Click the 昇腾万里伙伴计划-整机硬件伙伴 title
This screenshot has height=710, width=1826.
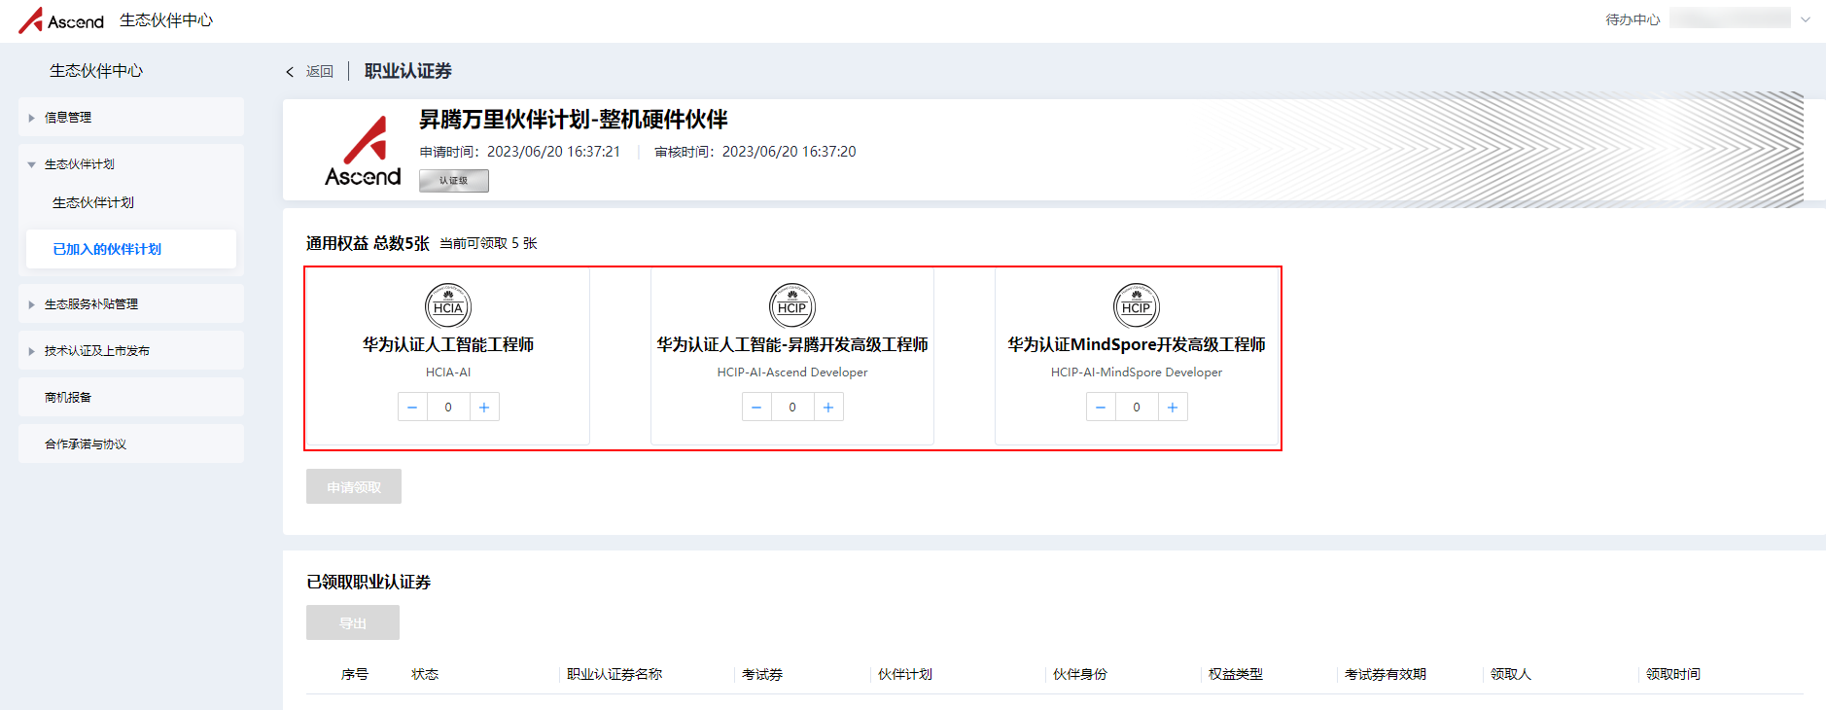tap(574, 120)
